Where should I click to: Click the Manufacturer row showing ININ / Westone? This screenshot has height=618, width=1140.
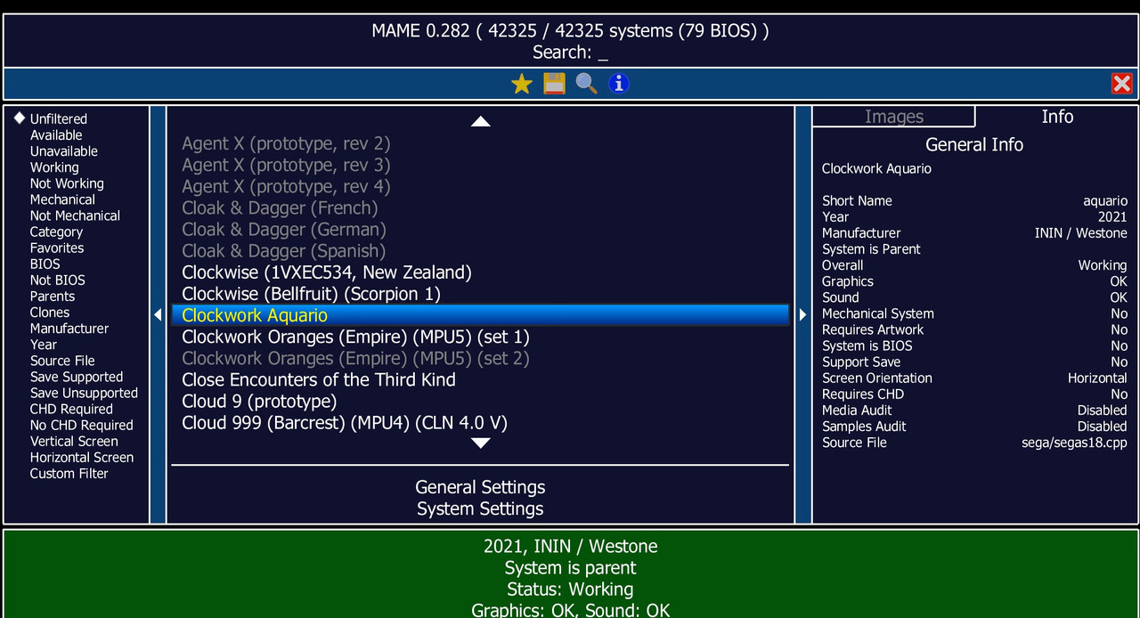pyautogui.click(x=974, y=232)
